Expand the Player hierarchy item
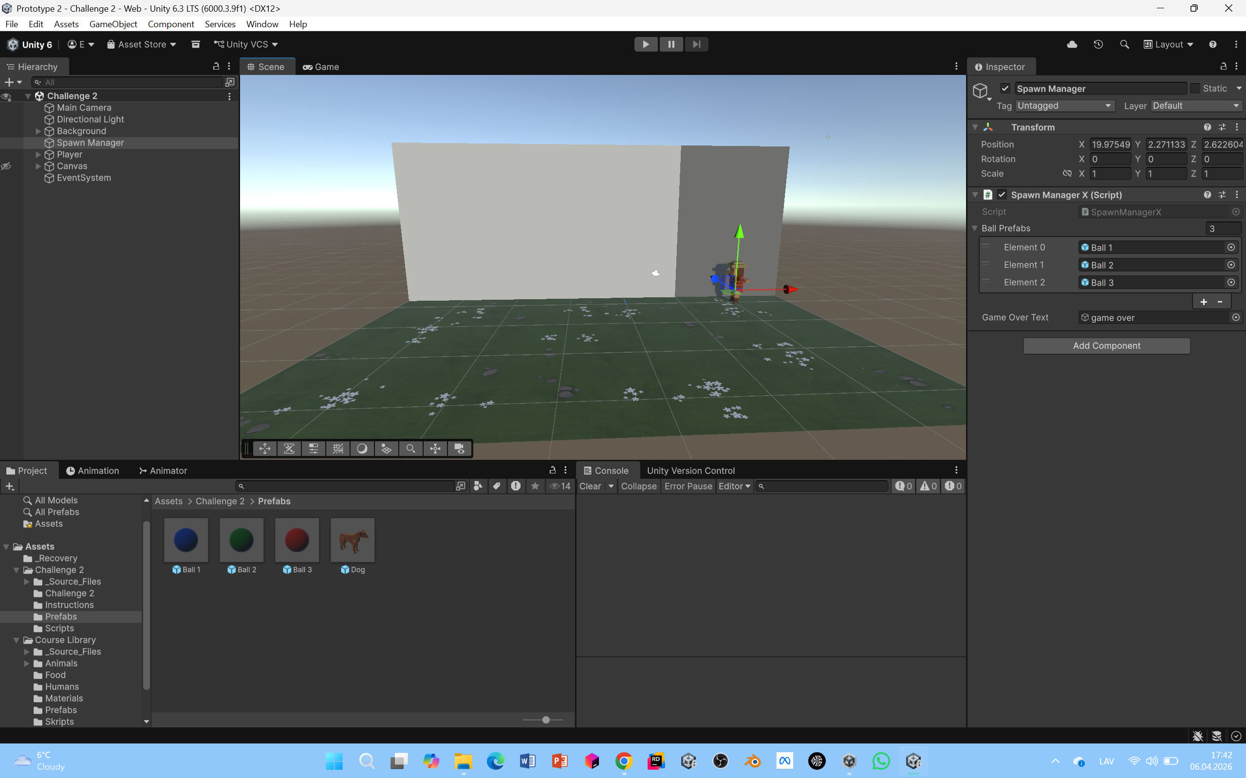1246x778 pixels. click(x=38, y=154)
